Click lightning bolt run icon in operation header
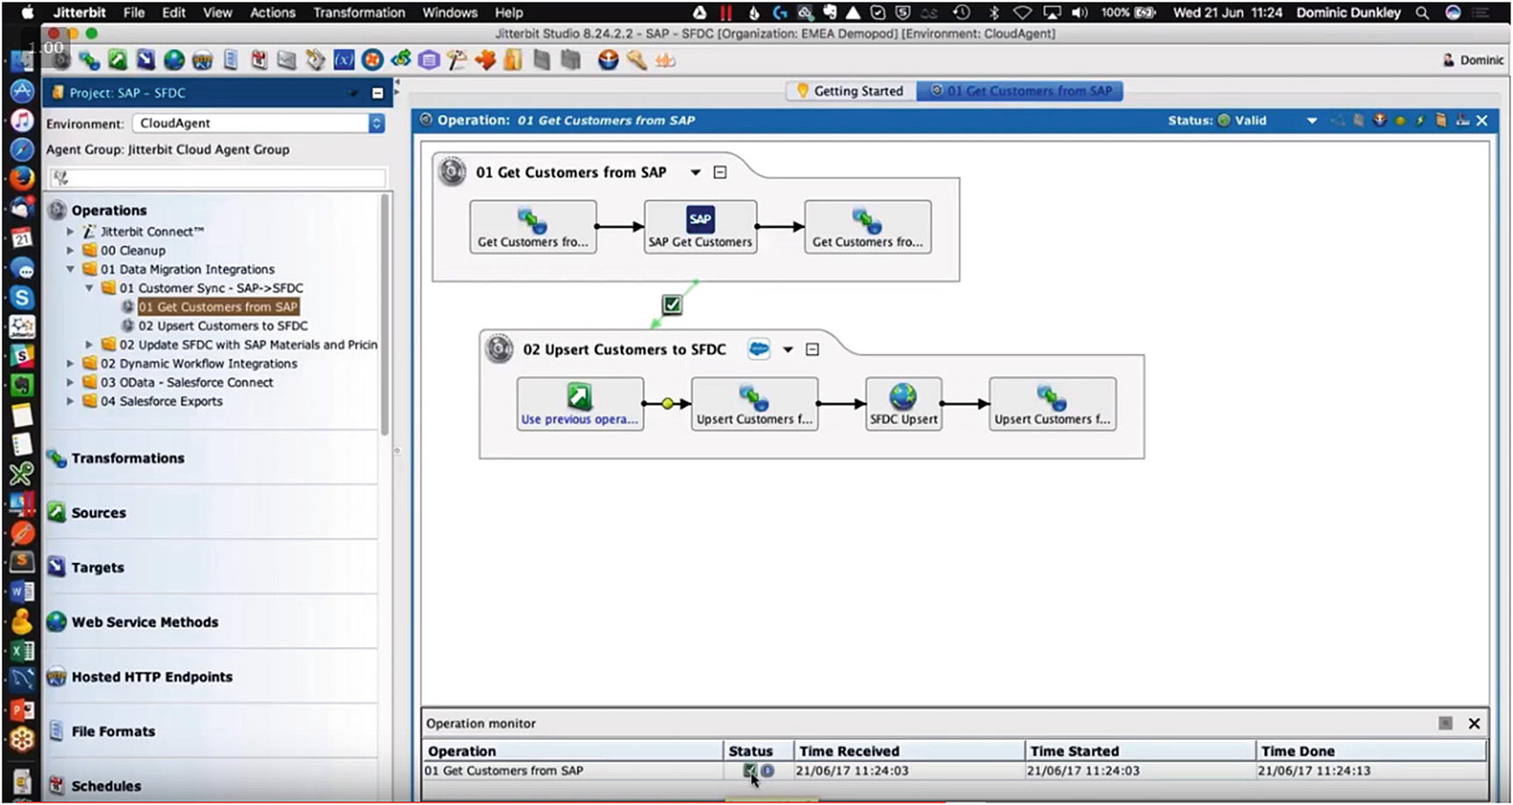1513x805 pixels. pos(1420,120)
